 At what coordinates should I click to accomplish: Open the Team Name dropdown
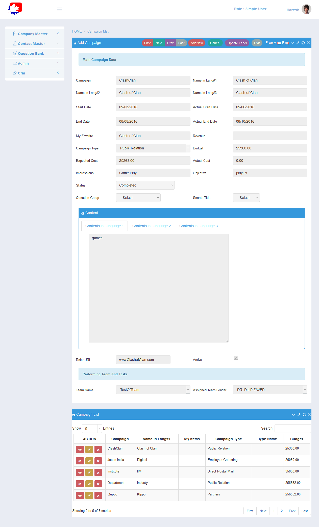pyautogui.click(x=153, y=390)
